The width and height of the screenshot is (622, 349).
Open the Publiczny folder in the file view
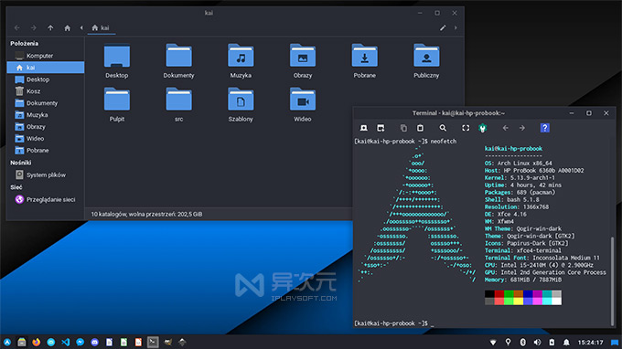pyautogui.click(x=426, y=61)
